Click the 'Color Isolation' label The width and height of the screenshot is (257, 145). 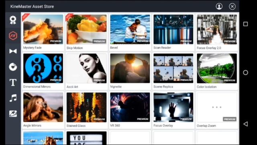(207, 87)
